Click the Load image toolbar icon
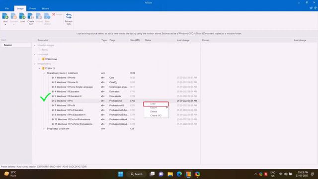318x179 pixels. [22, 16]
